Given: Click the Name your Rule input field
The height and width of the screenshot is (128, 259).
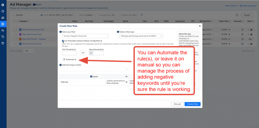Looking at the screenshot, I should pyautogui.click(x=85, y=36).
